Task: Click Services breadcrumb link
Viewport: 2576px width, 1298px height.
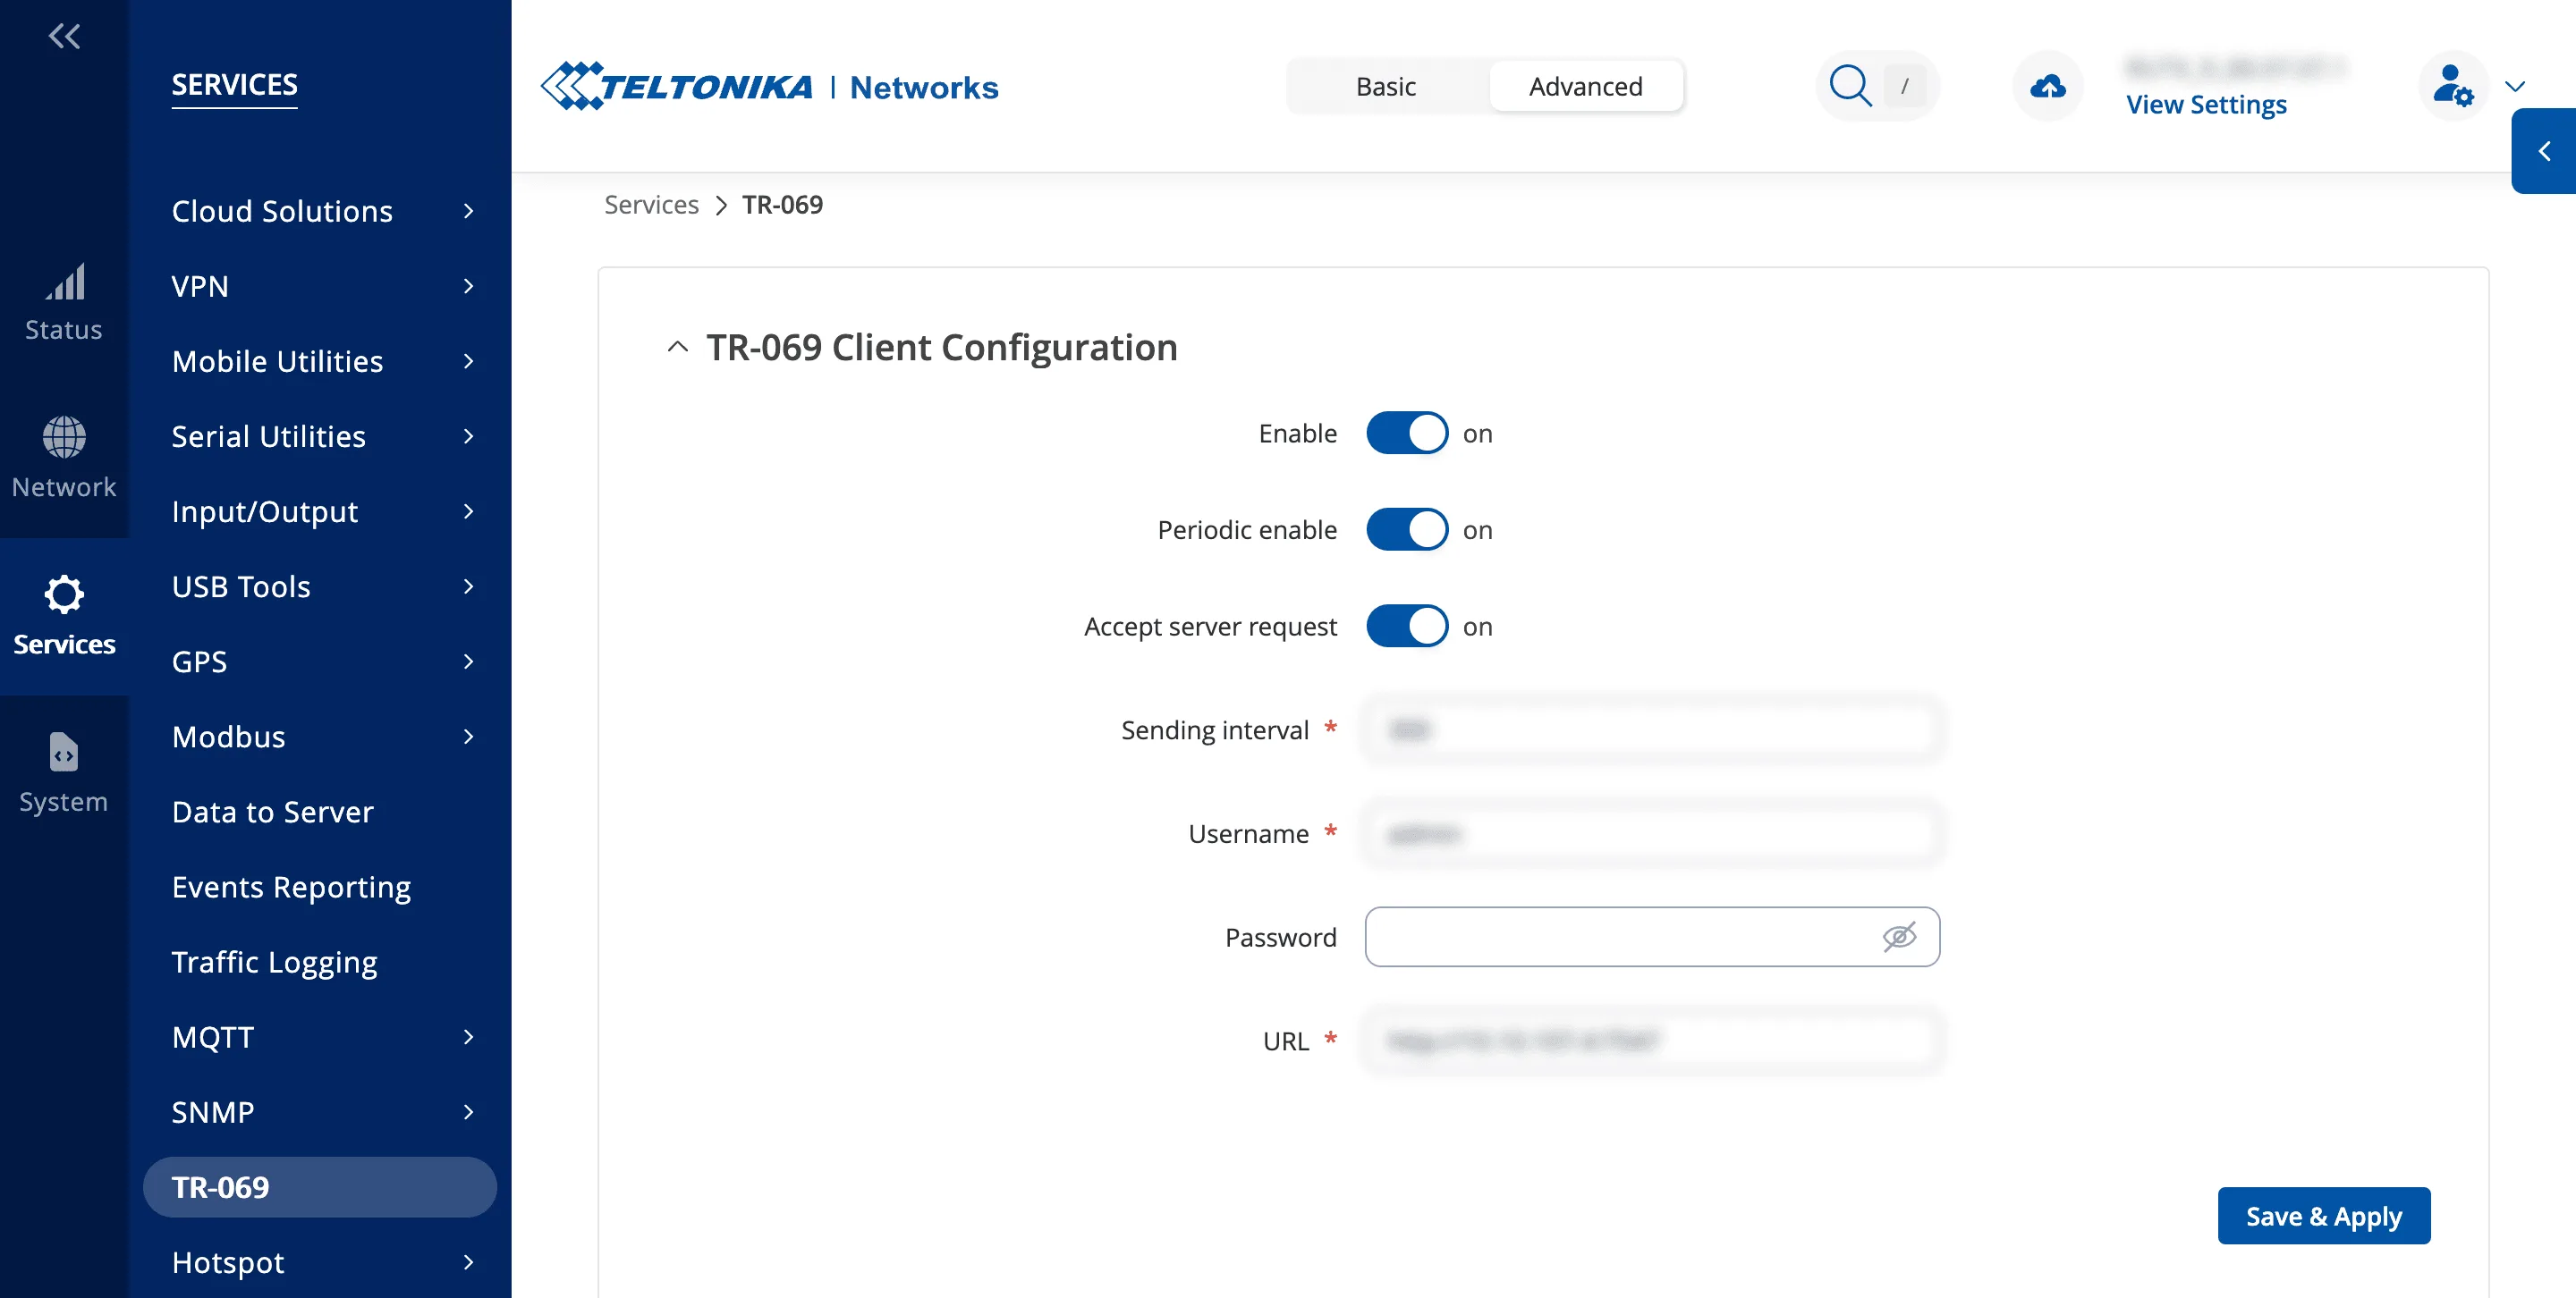Action: click(x=651, y=205)
